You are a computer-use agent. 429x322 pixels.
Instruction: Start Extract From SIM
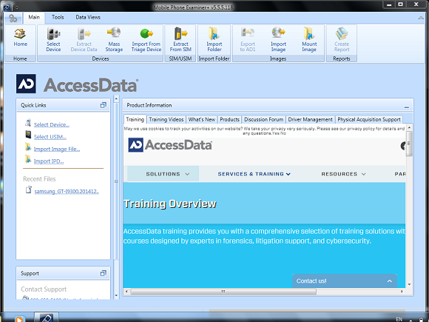tap(180, 40)
